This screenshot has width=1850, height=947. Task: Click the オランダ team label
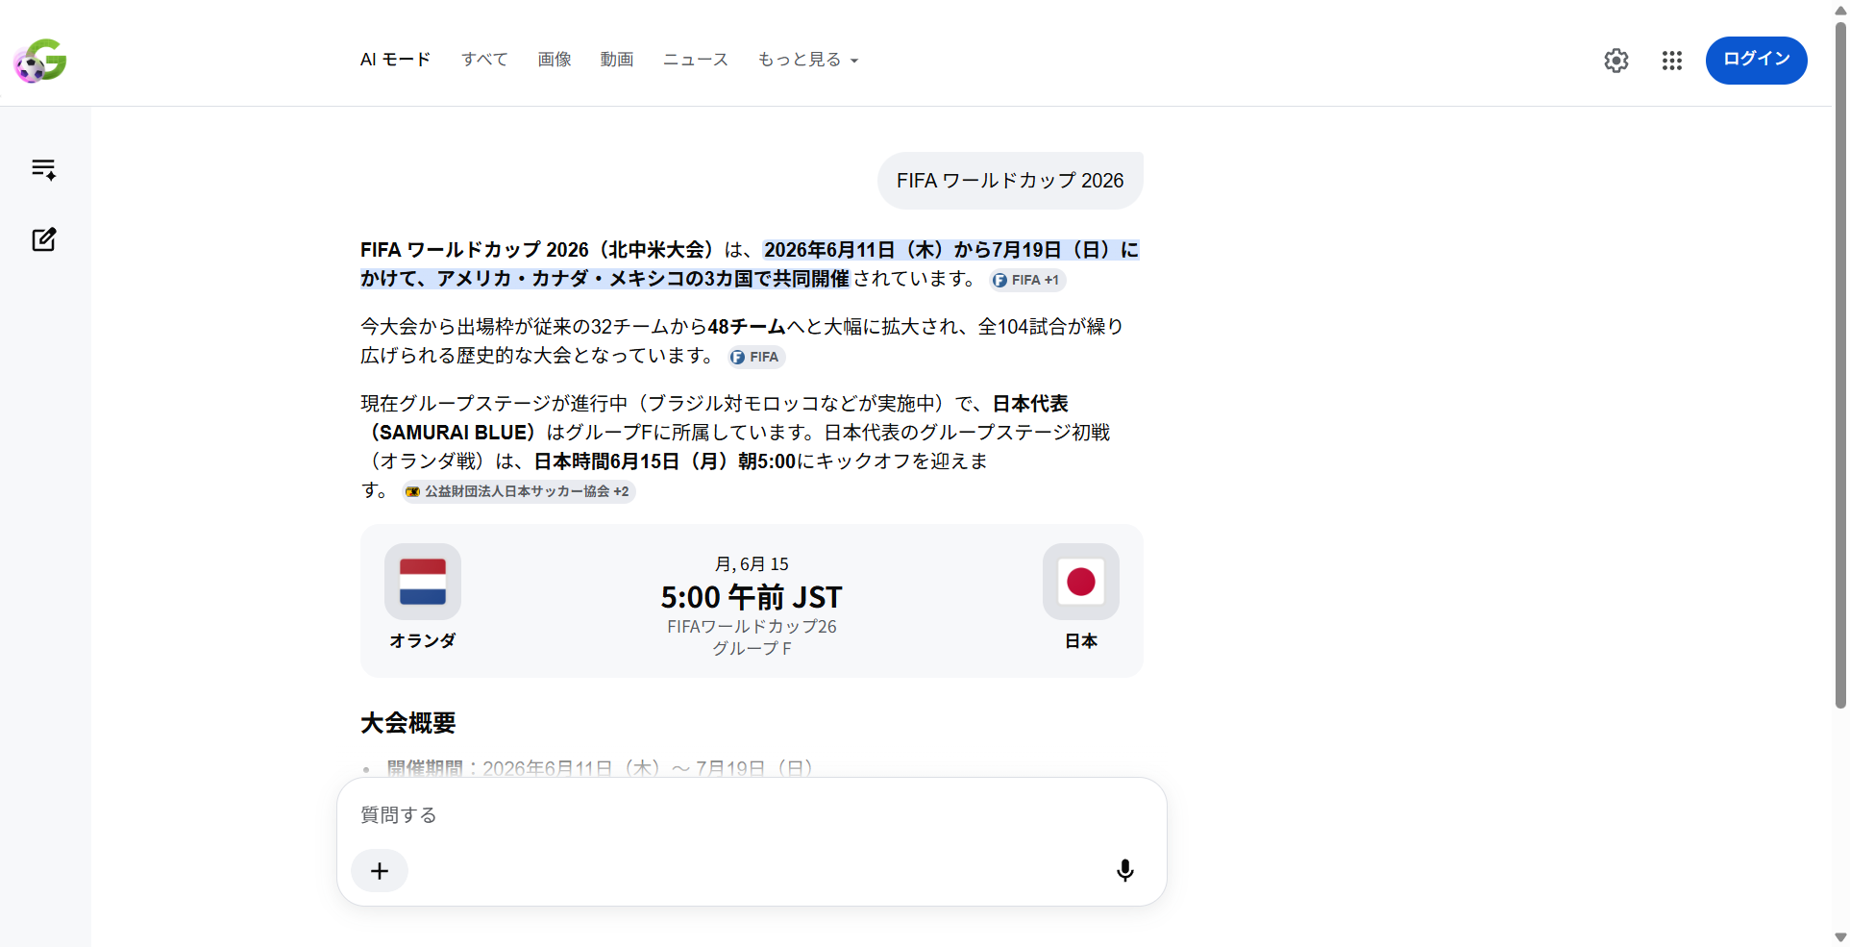point(423,640)
